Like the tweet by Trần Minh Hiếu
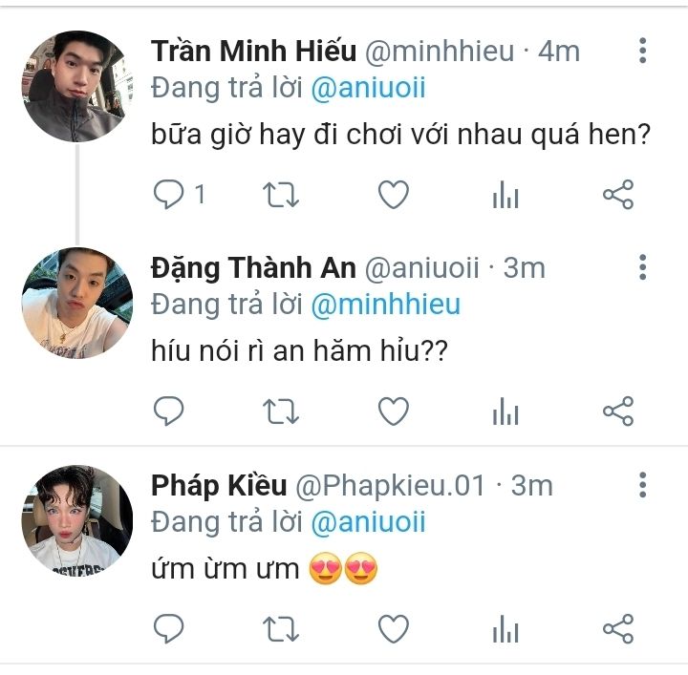This screenshot has height=675, width=688. pos(393,195)
